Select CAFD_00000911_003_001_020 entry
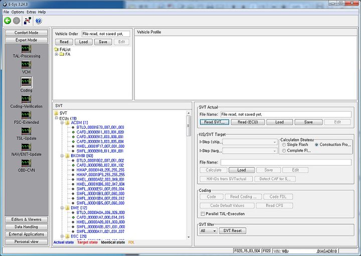 pos(100,132)
